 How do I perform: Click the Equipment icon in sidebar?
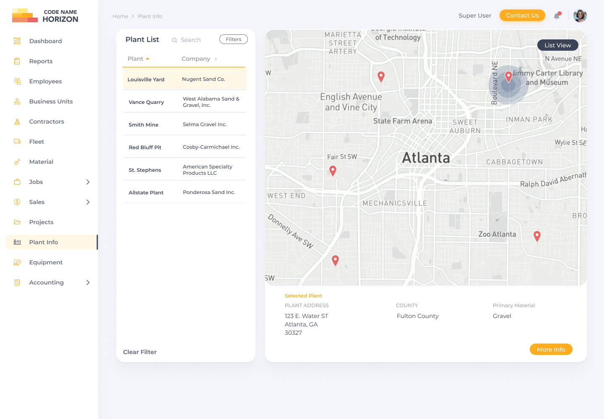[17, 262]
